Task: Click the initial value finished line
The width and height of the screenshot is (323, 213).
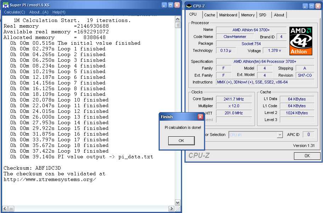Action: coord(75,43)
